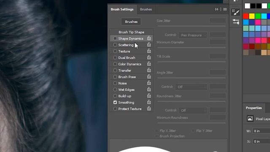The width and height of the screenshot is (270, 152).
Task: Toggle lock icon for Build-up
Action: click(149, 96)
